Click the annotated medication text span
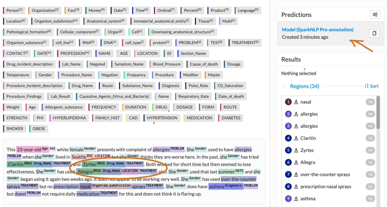 [88, 194]
